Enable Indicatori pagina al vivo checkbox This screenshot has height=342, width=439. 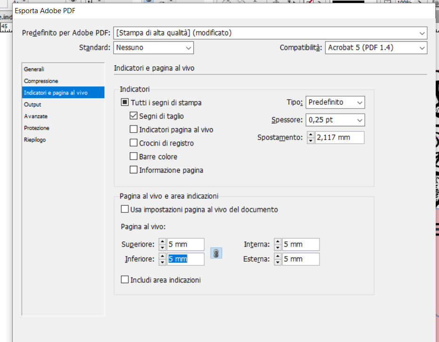[x=134, y=129]
